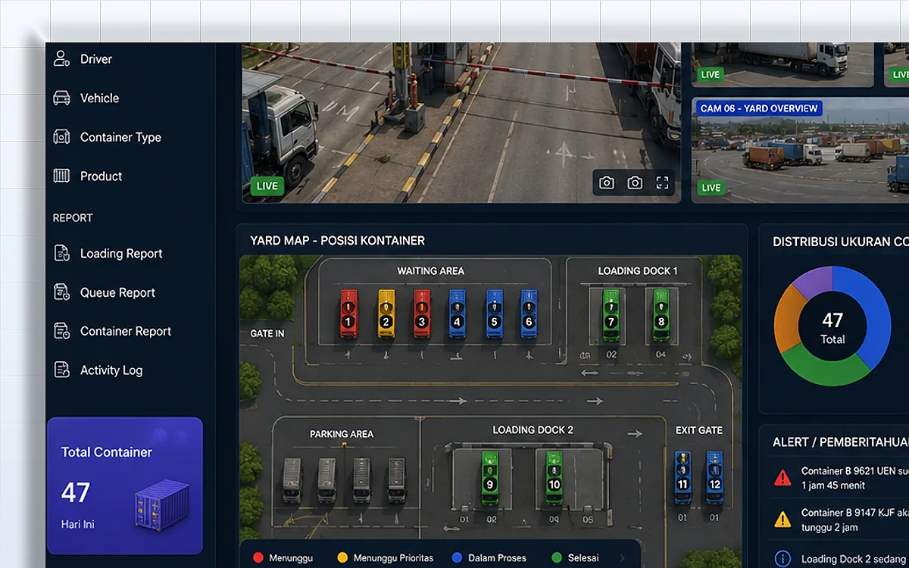Pick blue truck number 6

point(529,313)
